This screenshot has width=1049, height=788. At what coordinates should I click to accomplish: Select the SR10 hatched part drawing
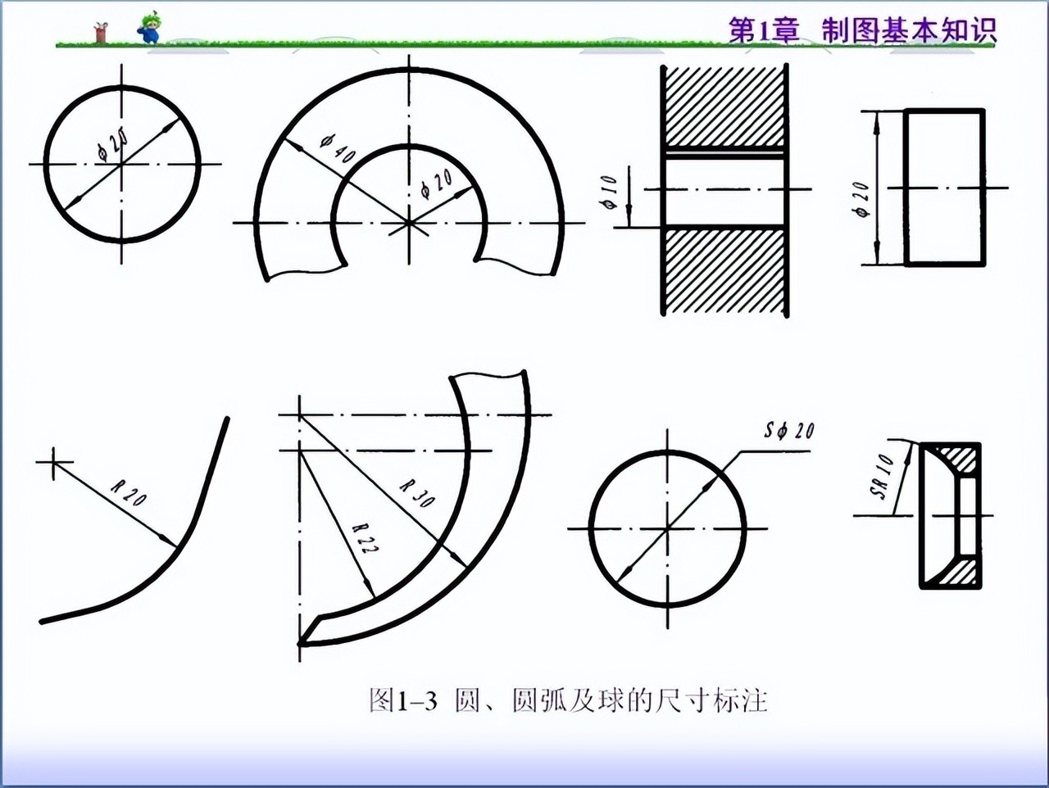click(x=951, y=515)
